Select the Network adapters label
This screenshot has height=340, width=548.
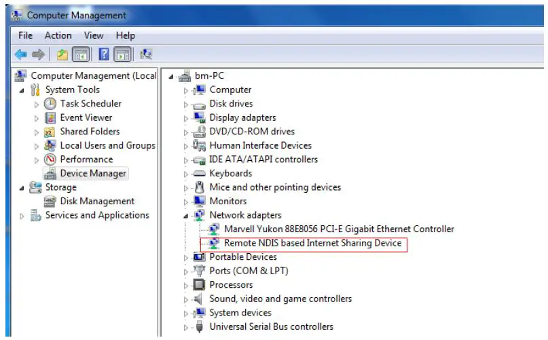pyautogui.click(x=245, y=215)
